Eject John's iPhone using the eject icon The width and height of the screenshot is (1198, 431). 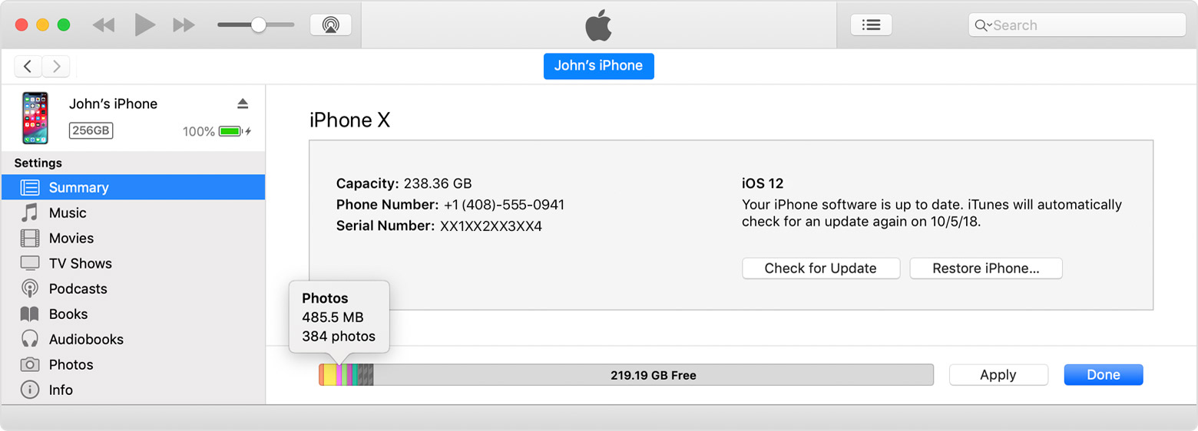(243, 104)
